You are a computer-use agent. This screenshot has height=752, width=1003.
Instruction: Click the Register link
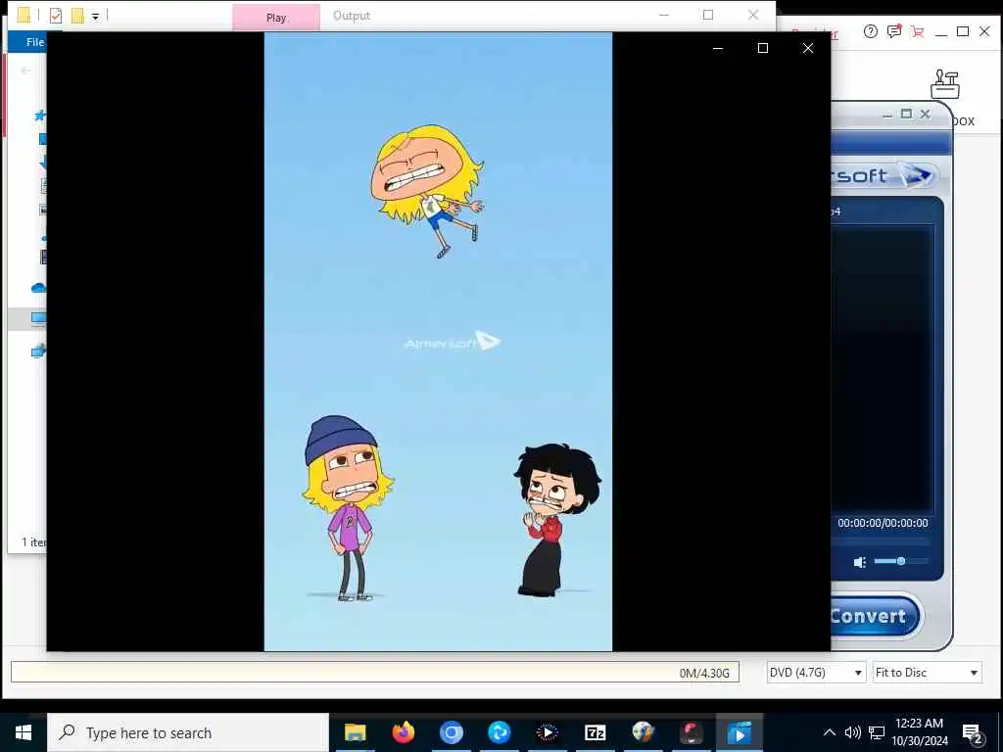[835, 33]
